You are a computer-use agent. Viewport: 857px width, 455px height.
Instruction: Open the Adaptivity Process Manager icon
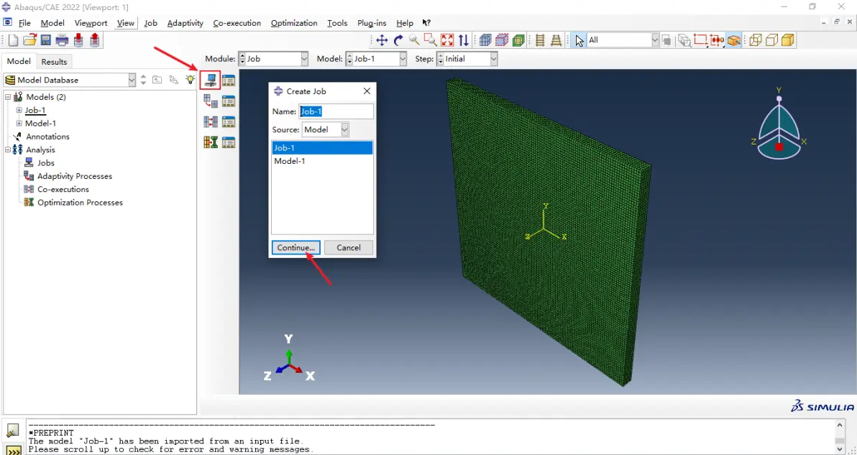click(229, 101)
